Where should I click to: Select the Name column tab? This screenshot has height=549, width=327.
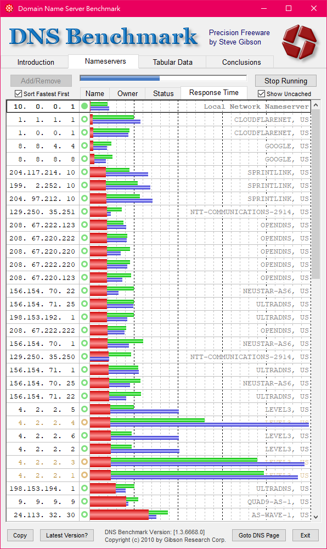[95, 93]
